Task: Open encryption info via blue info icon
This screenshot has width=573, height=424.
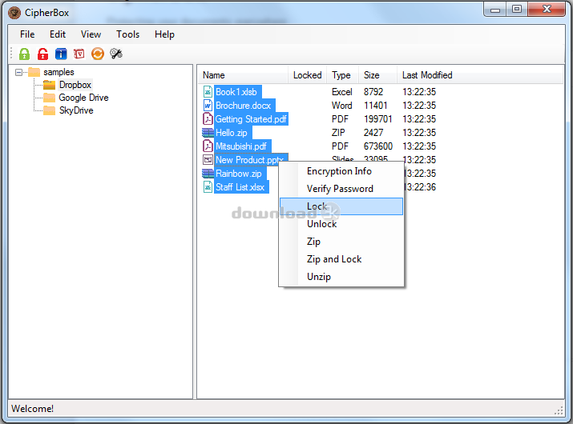Action: (x=61, y=54)
